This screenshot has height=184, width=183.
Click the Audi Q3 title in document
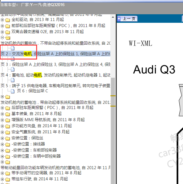click(154, 70)
